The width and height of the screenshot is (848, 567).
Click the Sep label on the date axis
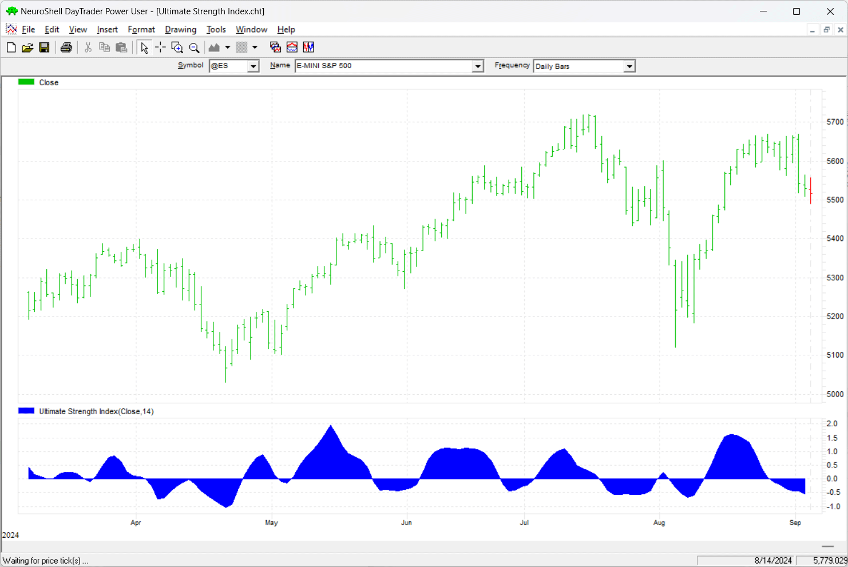795,522
